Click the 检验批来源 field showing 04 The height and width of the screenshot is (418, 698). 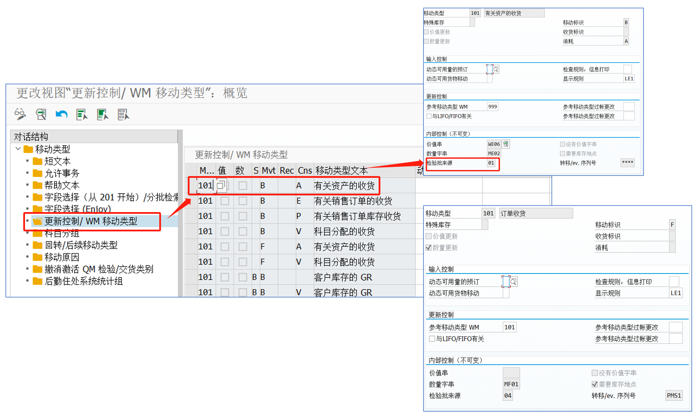click(508, 396)
